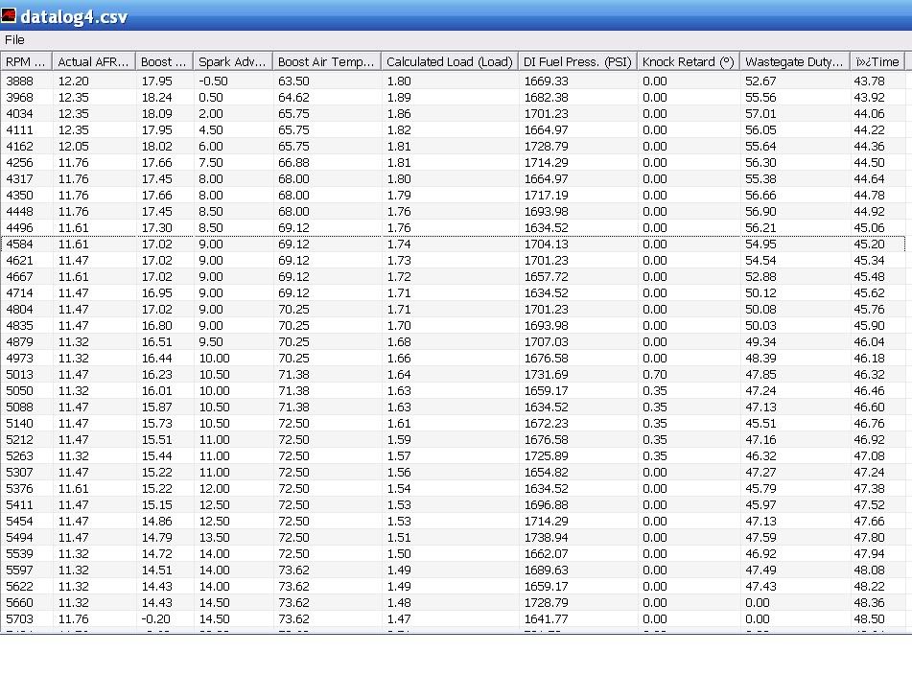Sort by the RPM column header
This screenshot has width=912, height=675.
pyautogui.click(x=26, y=61)
